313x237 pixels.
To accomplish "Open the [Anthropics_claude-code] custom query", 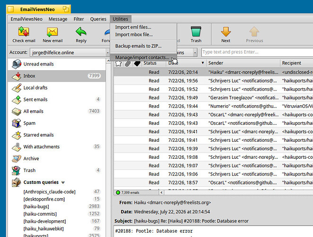I will 49,192.
